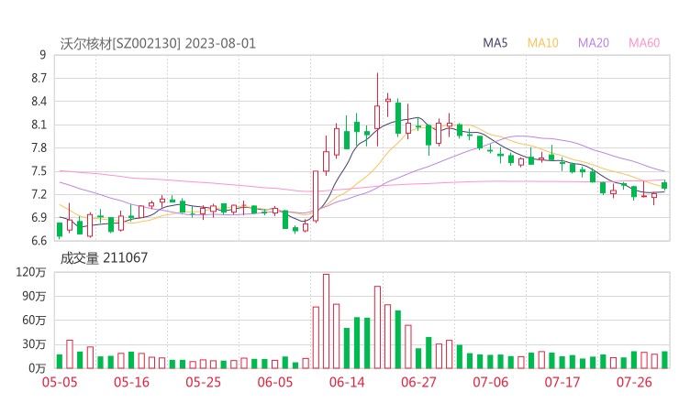Click the last green volume bar on the right
The image size is (679, 403).
click(664, 360)
